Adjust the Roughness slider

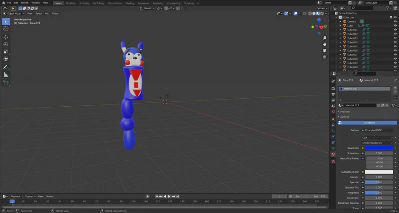click(379, 193)
